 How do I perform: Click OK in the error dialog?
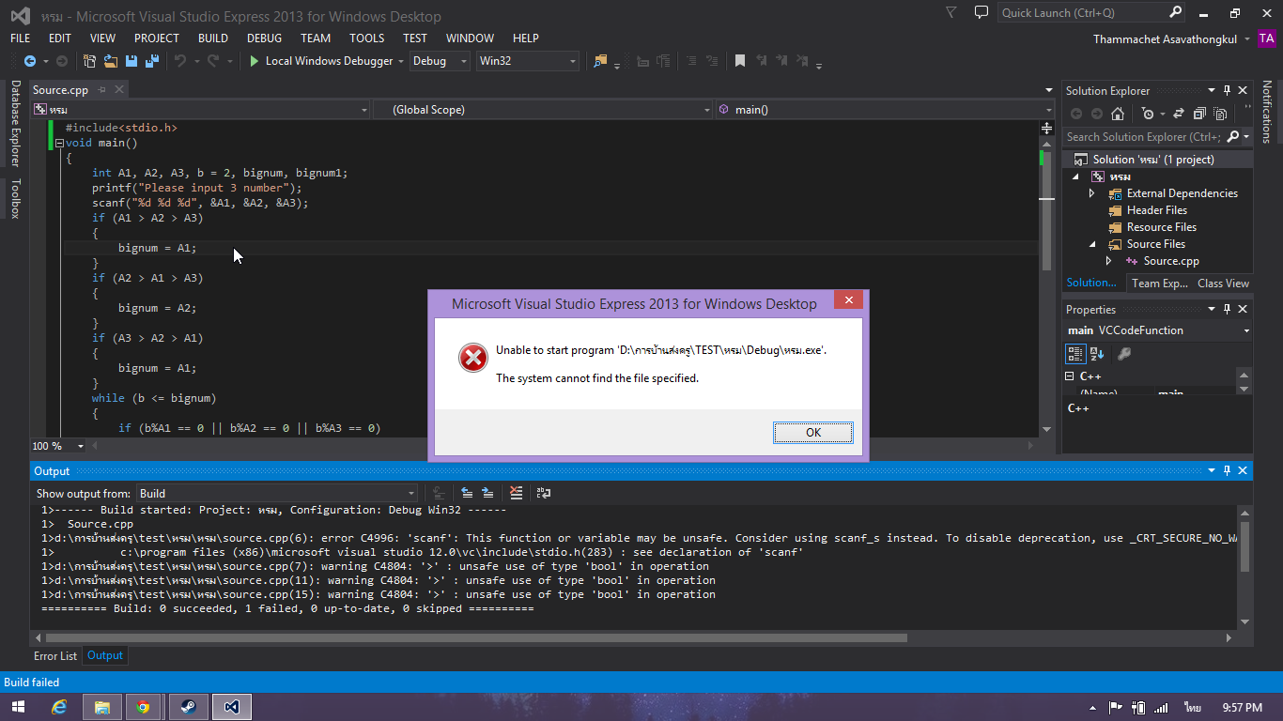click(813, 433)
